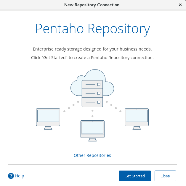
Task: Click the Get Started instruction sentence
Action: coord(92,58)
